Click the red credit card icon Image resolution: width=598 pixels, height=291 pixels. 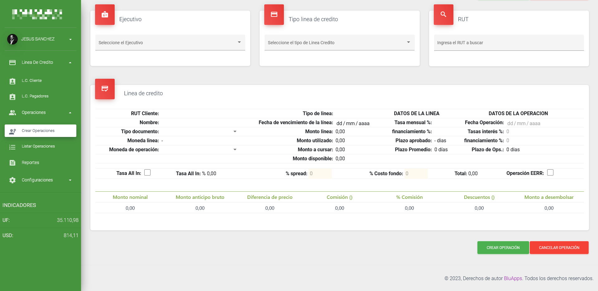point(274,15)
